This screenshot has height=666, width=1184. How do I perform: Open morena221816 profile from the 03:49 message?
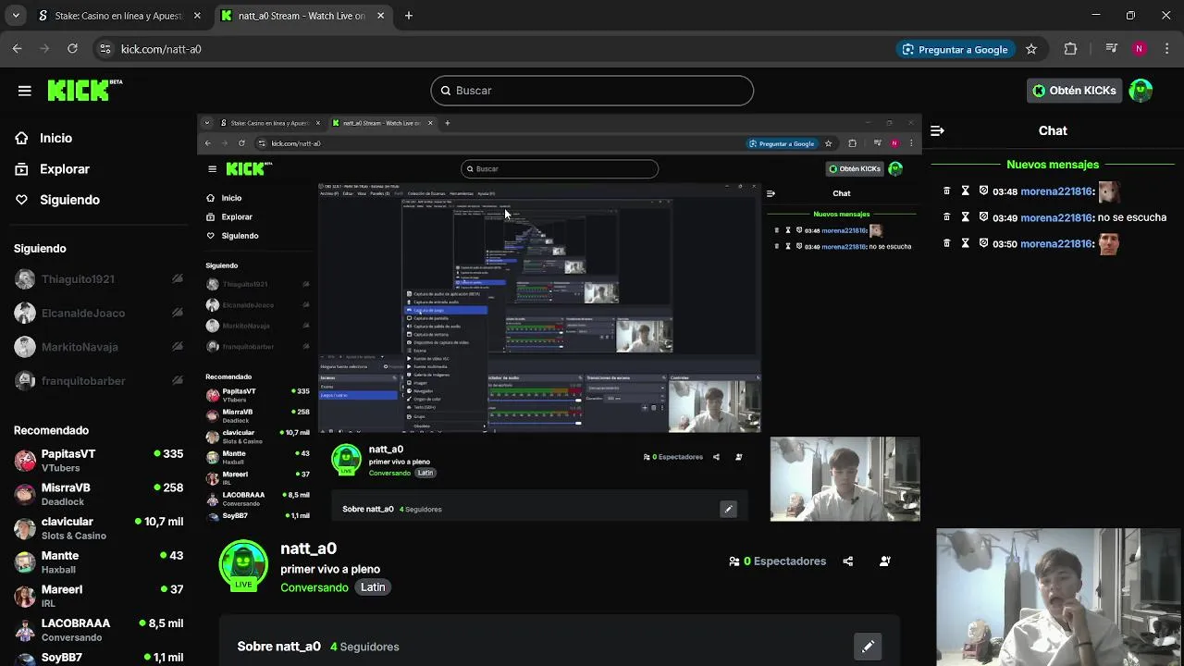[1056, 217]
